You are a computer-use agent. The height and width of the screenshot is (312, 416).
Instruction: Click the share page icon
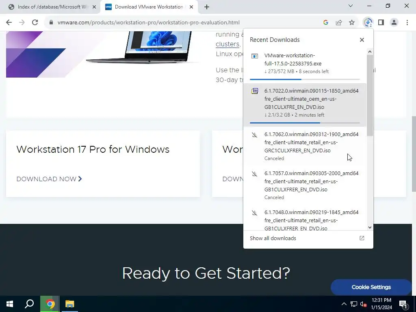coord(339,23)
